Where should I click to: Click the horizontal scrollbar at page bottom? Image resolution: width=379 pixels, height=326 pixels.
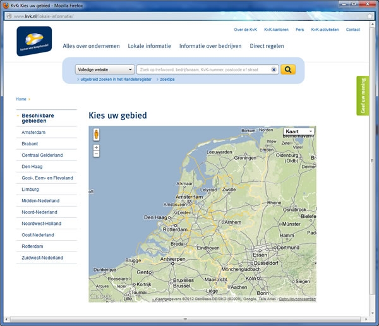point(184,319)
